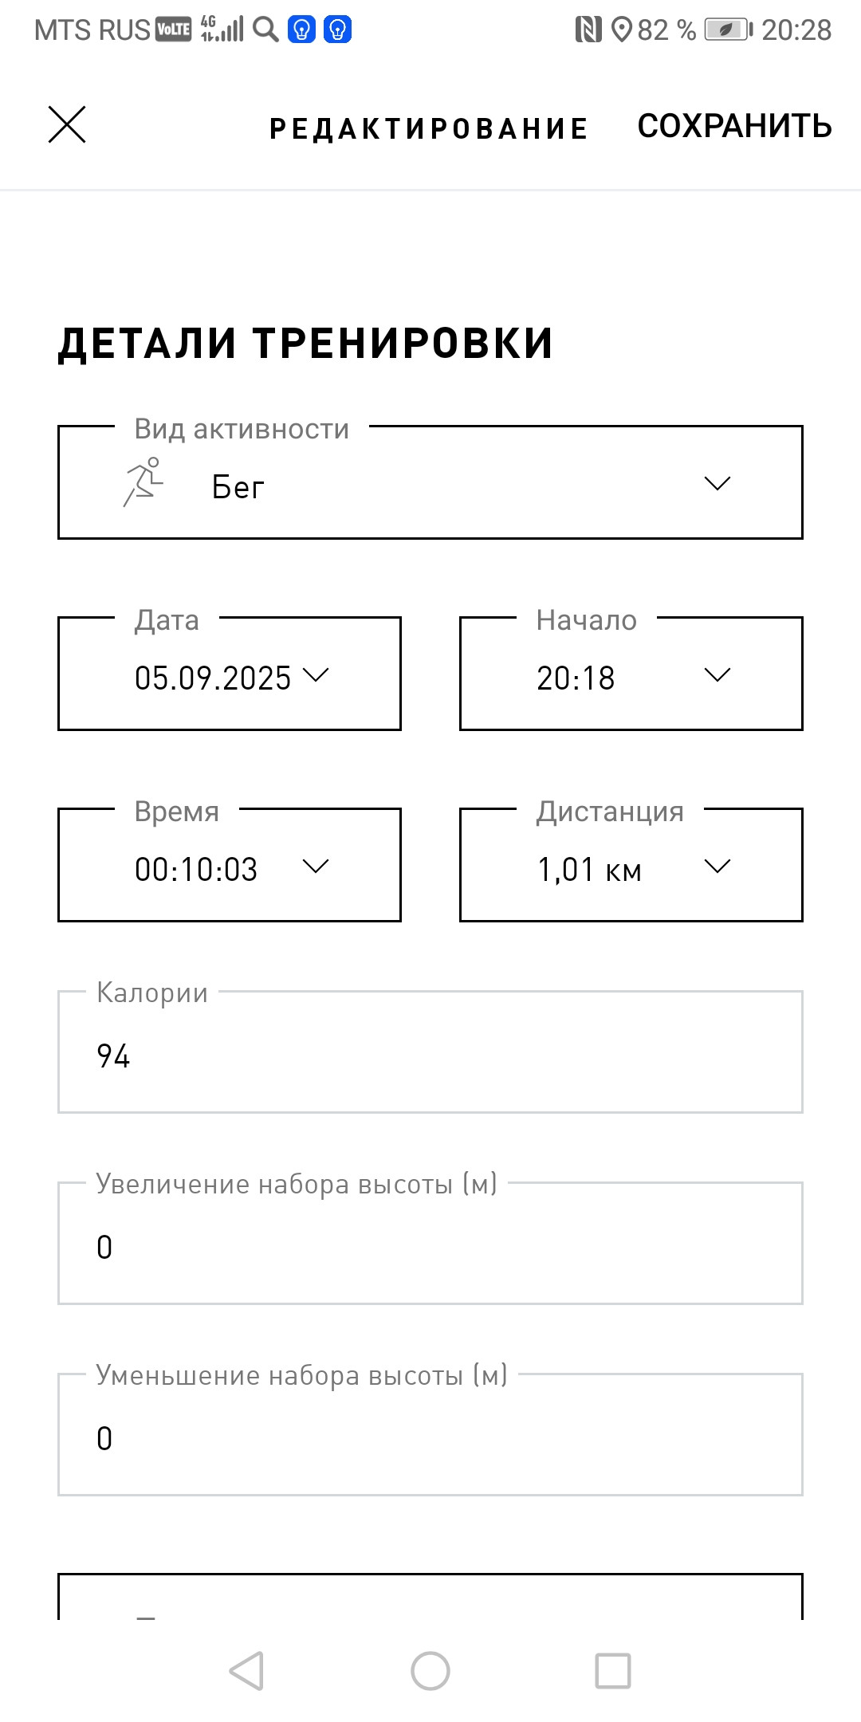Tap the Android home circle icon
Viewport: 861px width, 1722px height.
(x=431, y=1670)
